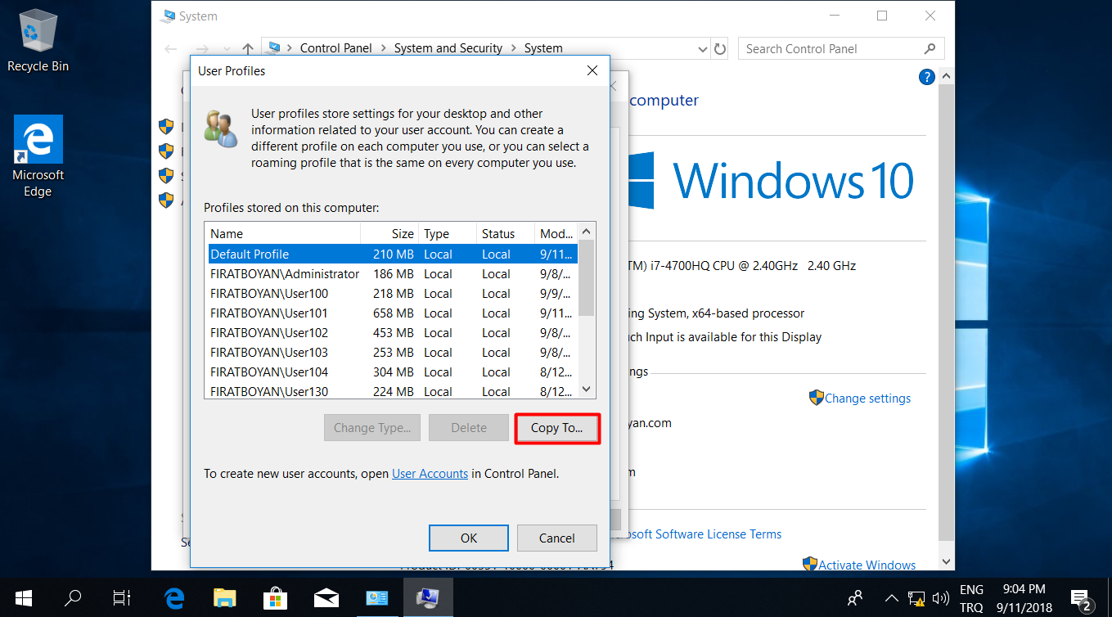Screen dimensions: 1112x617
Task: Sort profiles by Size column
Action: (x=389, y=234)
